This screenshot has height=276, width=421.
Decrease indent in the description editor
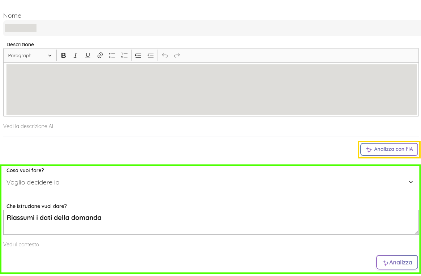pyautogui.click(x=151, y=55)
